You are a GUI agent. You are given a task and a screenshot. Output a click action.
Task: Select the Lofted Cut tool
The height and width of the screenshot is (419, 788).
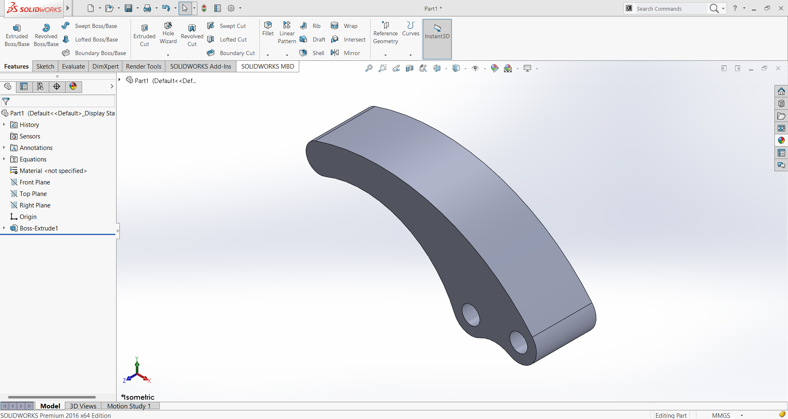tap(227, 39)
